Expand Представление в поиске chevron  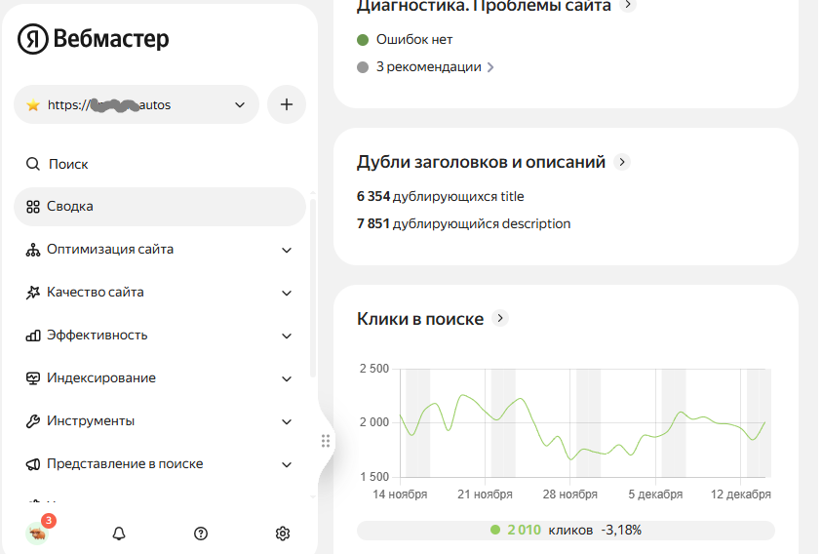[287, 465]
